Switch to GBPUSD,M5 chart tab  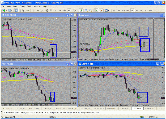click(60, 108)
